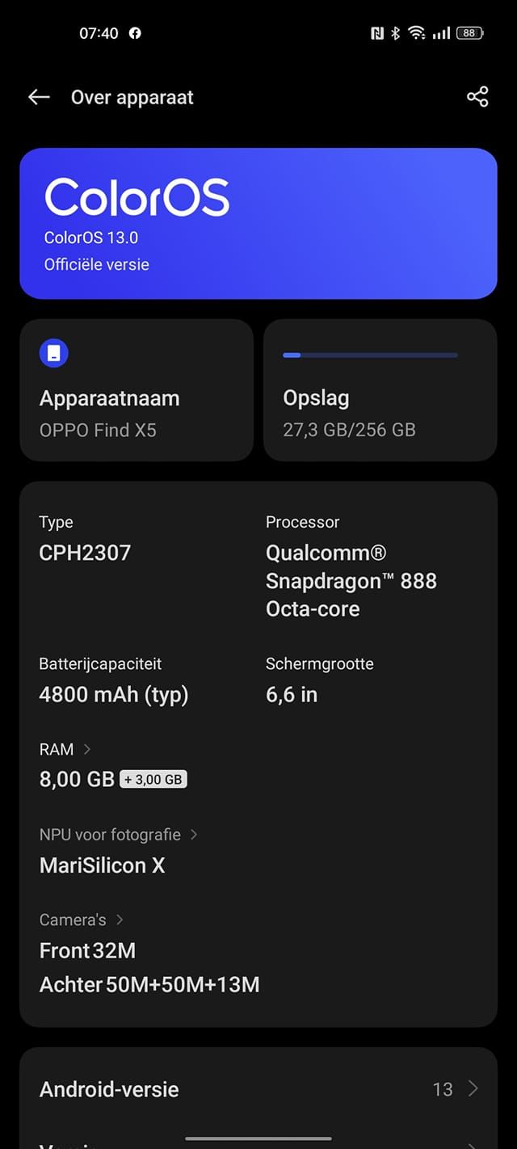Tap the back arrow icon
Viewport: 517px width, 1149px height.
click(39, 97)
